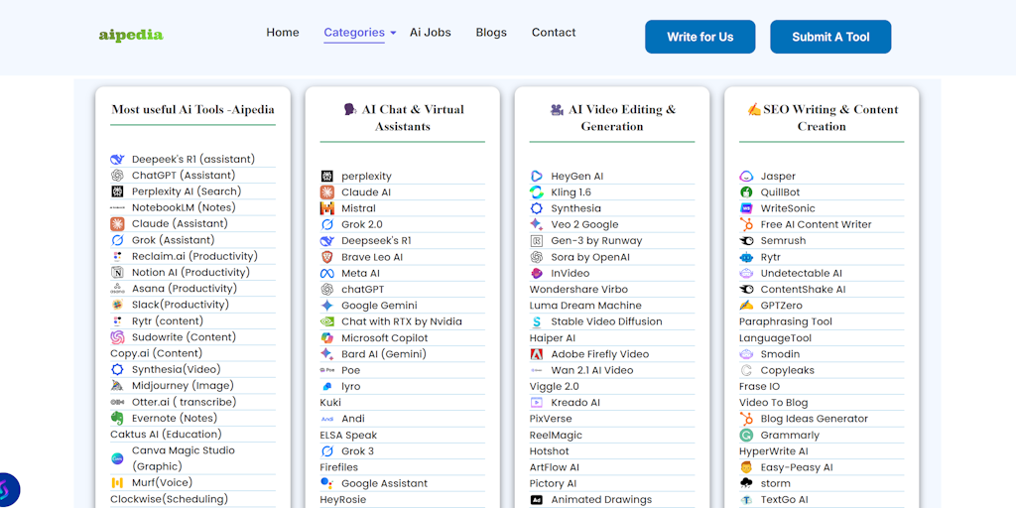Click the OpenAI icon next to ChatGPT (Assistant)
Viewport: 1016px width, 508px height.
117,176
